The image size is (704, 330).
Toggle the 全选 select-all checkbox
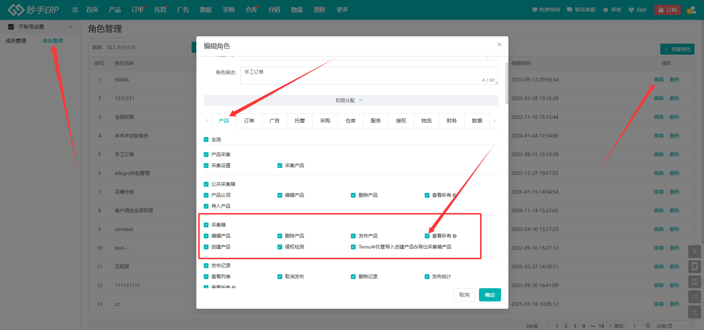(206, 139)
